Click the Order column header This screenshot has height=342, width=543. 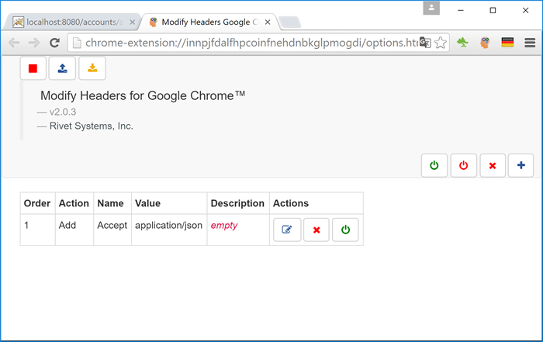[x=37, y=203]
